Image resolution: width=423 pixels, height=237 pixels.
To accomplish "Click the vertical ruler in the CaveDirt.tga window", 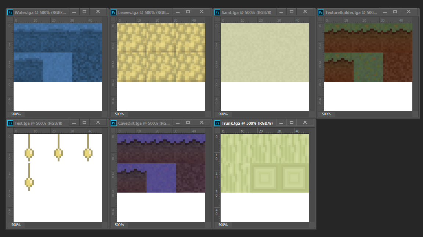I will coord(114,178).
